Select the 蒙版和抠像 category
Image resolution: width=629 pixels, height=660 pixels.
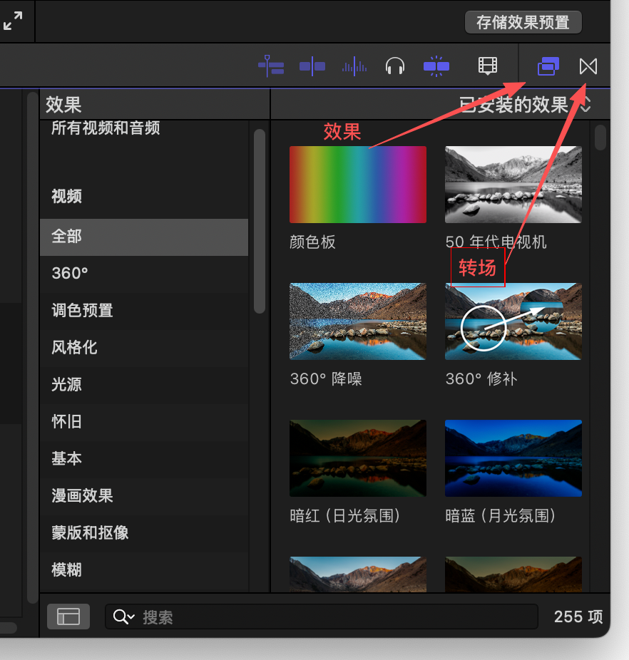pyautogui.click(x=144, y=533)
